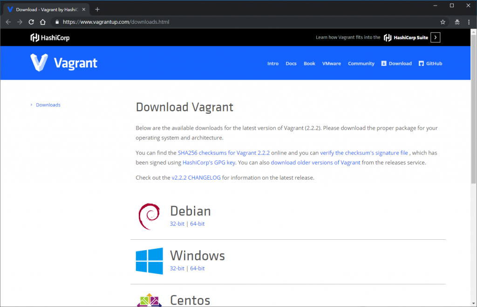Click the Vagrant logo in header
Screen dimensions: 477x307
point(64,63)
